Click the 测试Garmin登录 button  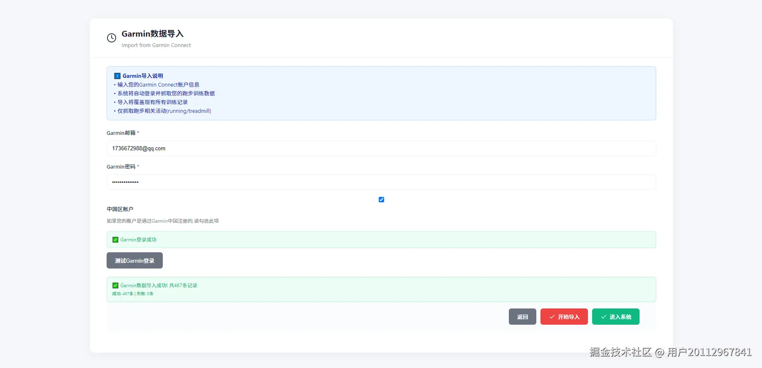tap(134, 261)
